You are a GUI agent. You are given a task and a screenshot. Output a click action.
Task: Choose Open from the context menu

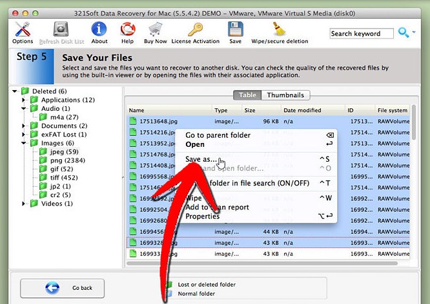[x=256, y=144]
